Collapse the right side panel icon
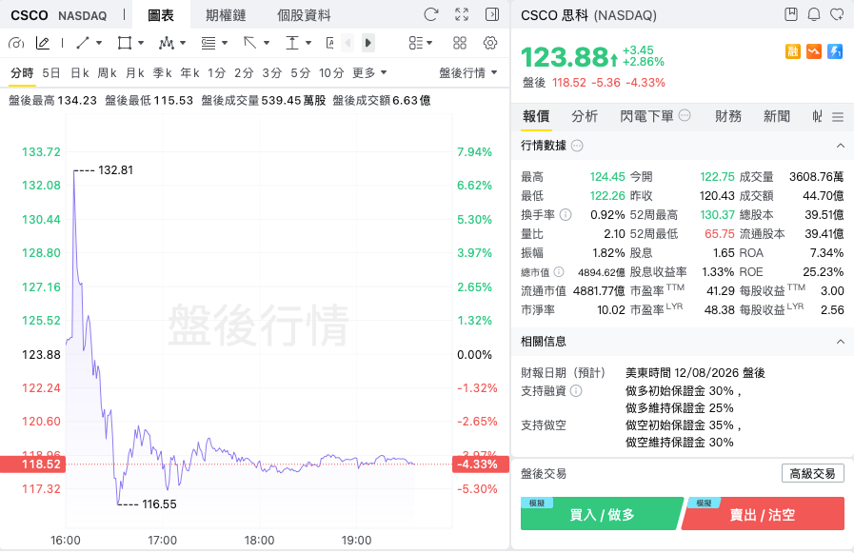 point(492,14)
